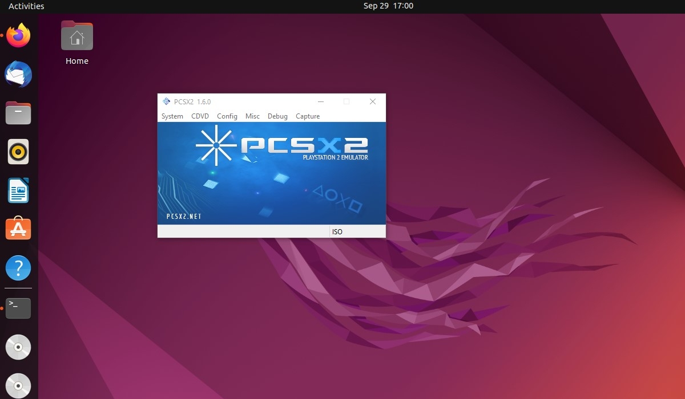The width and height of the screenshot is (685, 399).
Task: Click the PCSX2 logo icon in the title bar
Action: [166, 101]
